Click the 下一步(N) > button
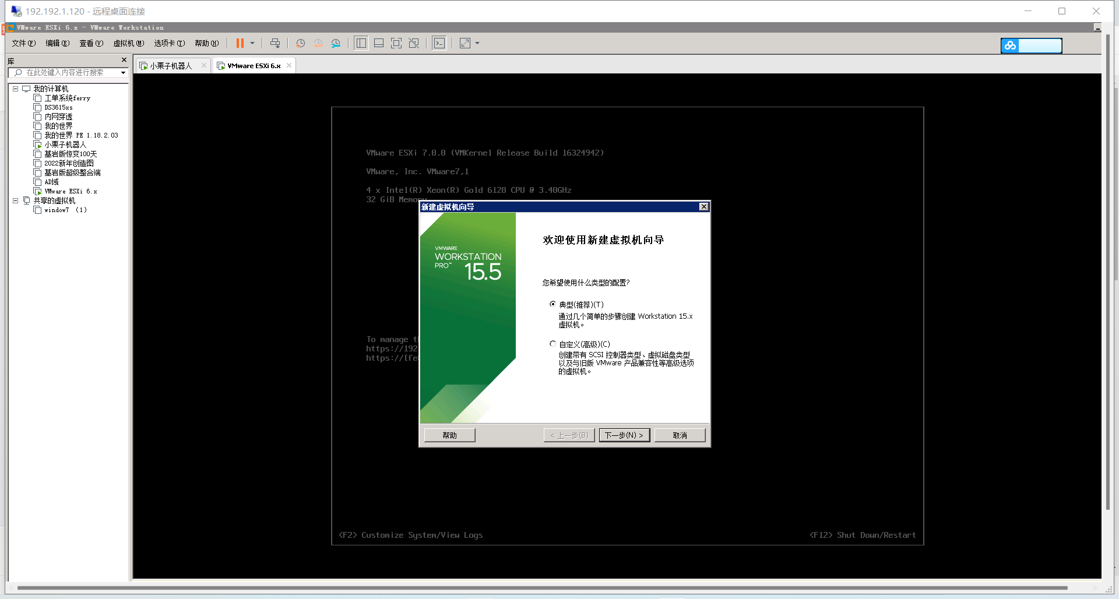Viewport: 1119px width, 599px height. [x=624, y=435]
